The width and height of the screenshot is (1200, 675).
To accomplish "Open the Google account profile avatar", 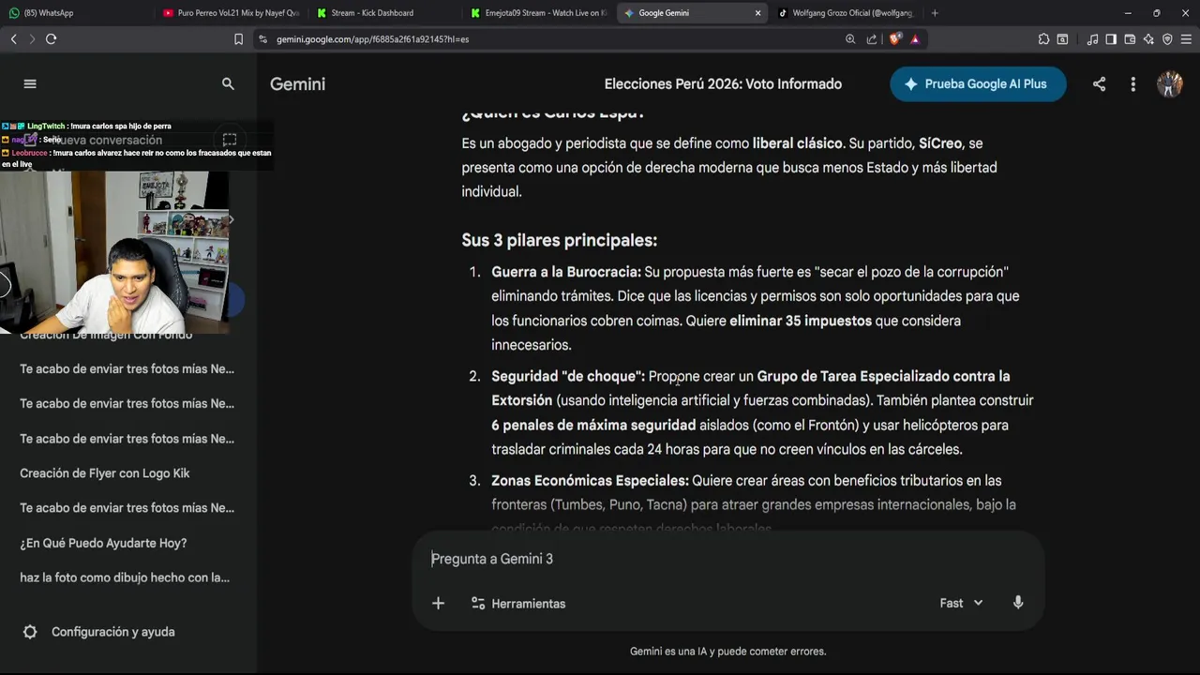I will (x=1169, y=84).
